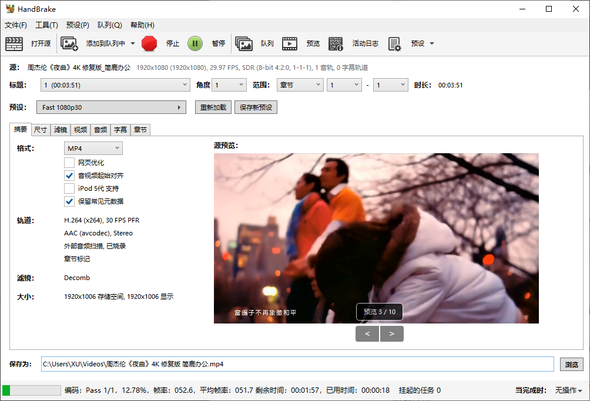Enable the 网页优化 checkbox
This screenshot has width=590, height=401.
[69, 163]
